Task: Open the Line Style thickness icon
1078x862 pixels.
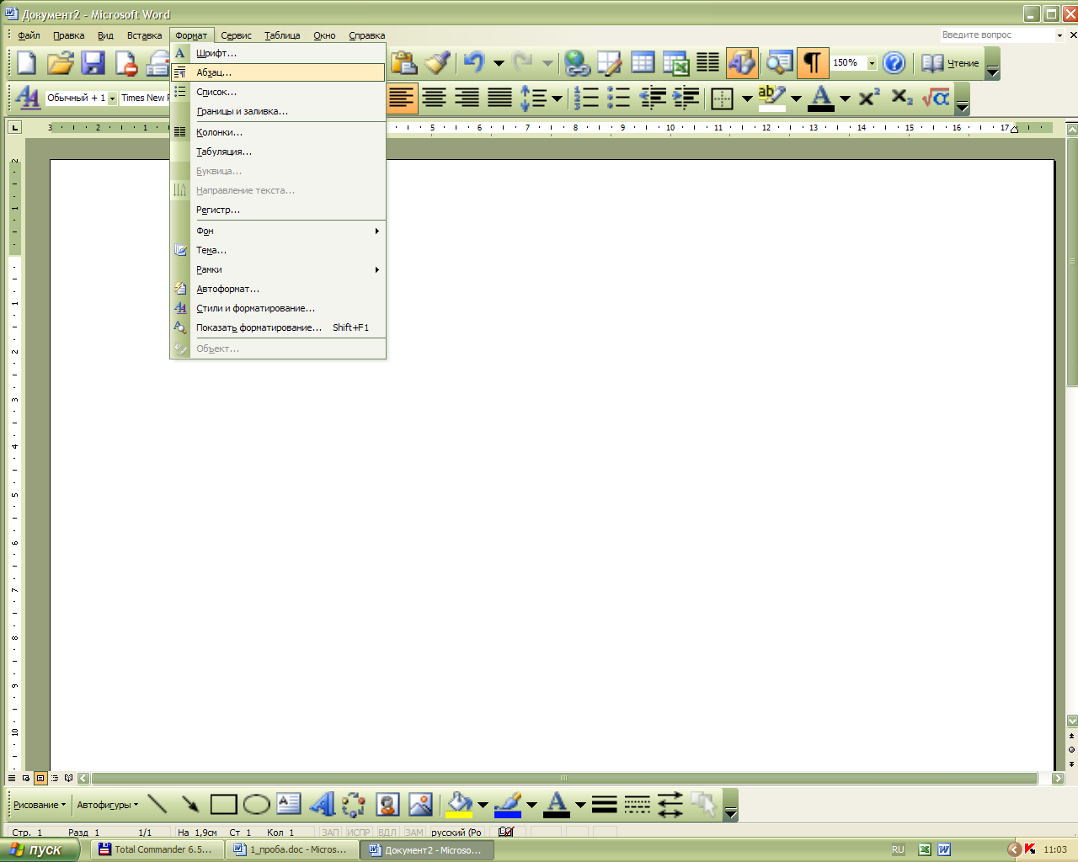Action: pyautogui.click(x=604, y=805)
